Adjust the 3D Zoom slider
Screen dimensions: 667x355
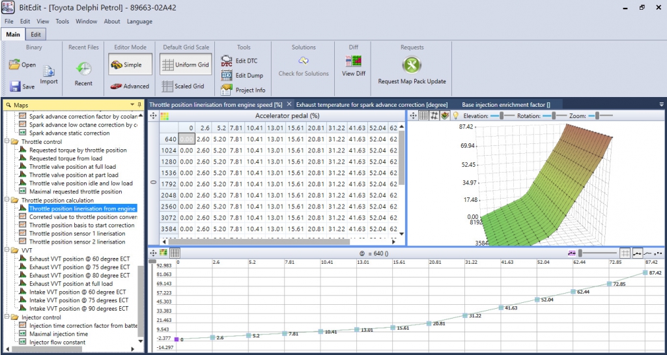pyautogui.click(x=598, y=116)
